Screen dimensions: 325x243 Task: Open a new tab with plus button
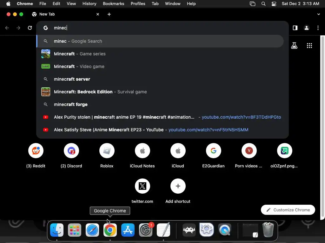109,14
